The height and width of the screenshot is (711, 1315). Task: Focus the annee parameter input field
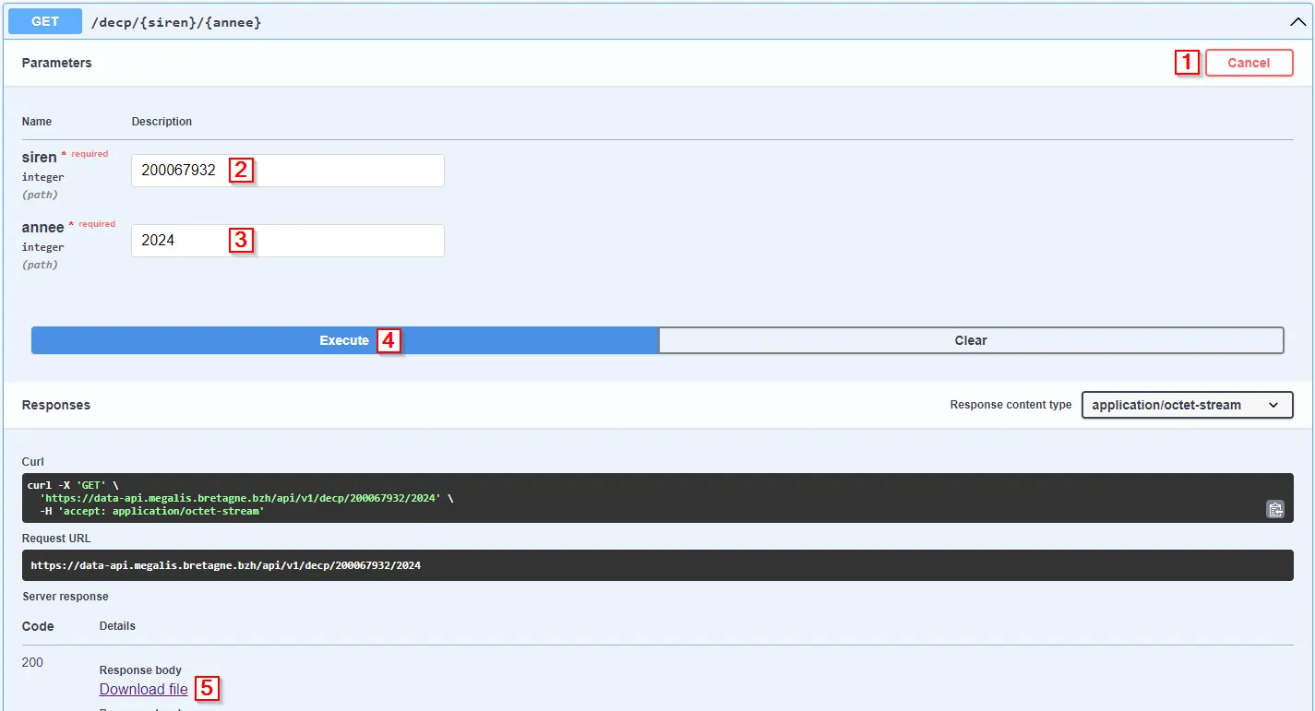click(288, 241)
